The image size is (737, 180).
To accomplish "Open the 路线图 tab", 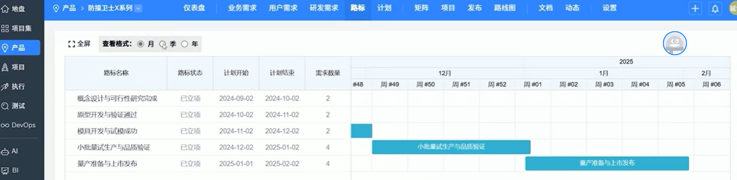I will [x=505, y=8].
